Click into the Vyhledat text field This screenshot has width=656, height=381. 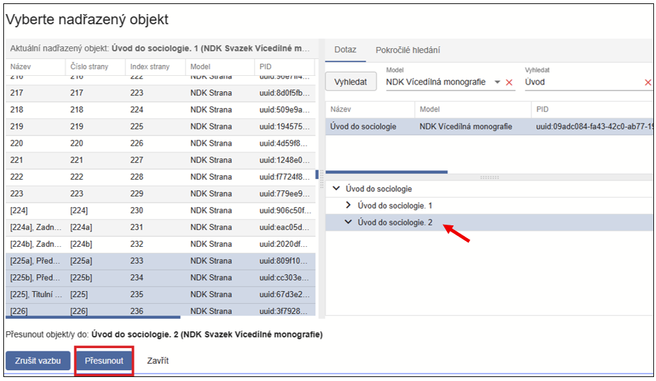coord(582,83)
